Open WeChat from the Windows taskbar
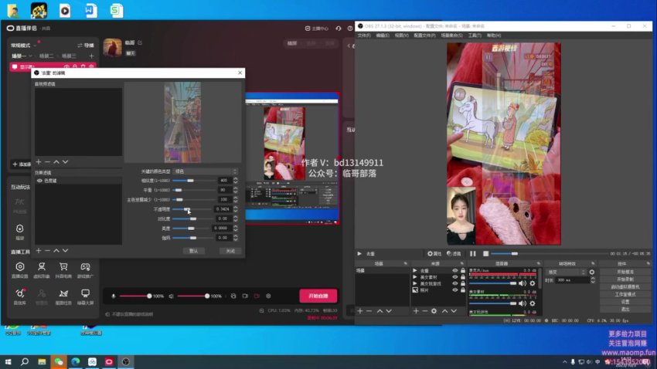Viewport: 657px width, 369px height. (x=59, y=361)
